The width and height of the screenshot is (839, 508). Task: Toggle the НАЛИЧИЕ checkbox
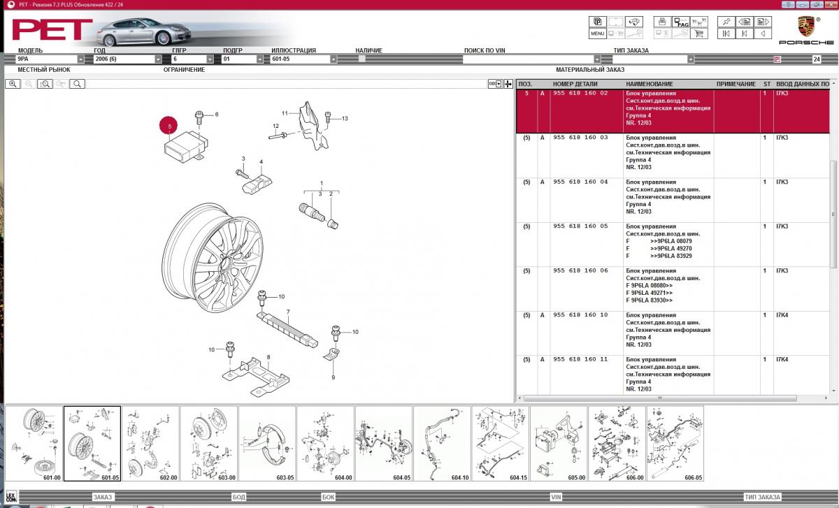[x=362, y=59]
